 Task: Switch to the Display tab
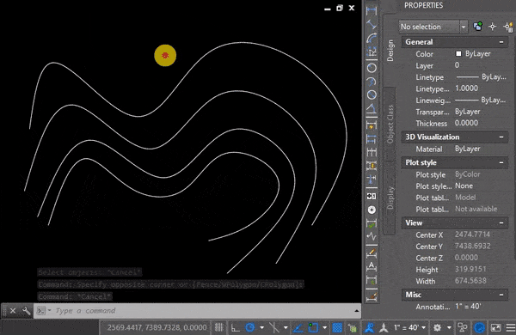pyautogui.click(x=390, y=198)
